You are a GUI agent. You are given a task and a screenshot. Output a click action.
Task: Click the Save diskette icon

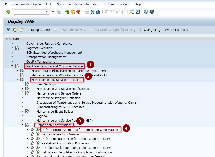[59, 12]
